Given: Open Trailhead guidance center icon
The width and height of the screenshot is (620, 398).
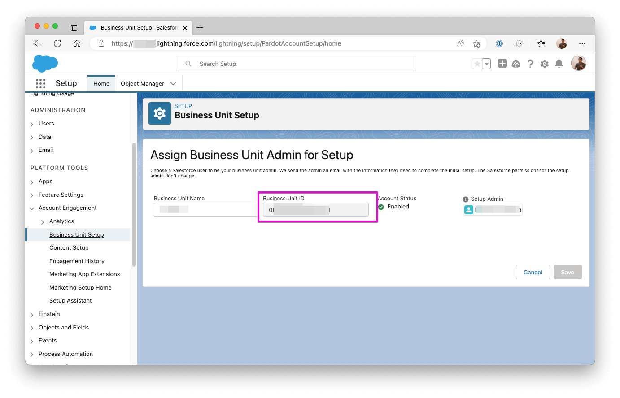Looking at the screenshot, I should tap(516, 64).
